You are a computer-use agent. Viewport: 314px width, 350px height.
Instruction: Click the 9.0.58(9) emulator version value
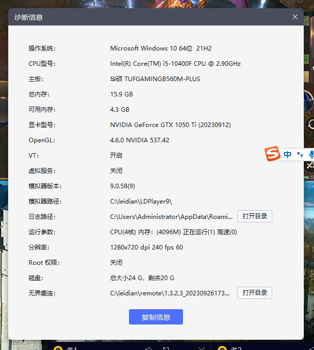(123, 186)
